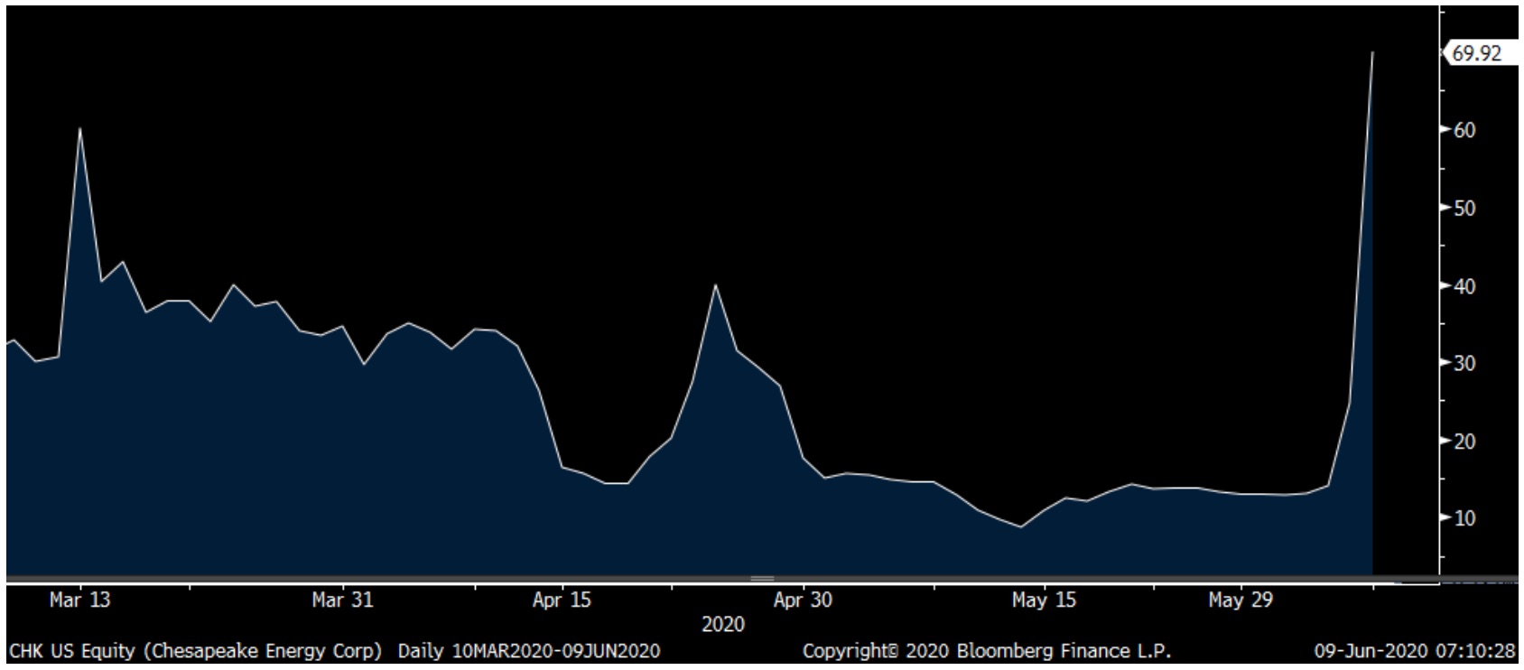Click the 30 value on price axis
The width and height of the screenshot is (1524, 670).
click(1464, 363)
